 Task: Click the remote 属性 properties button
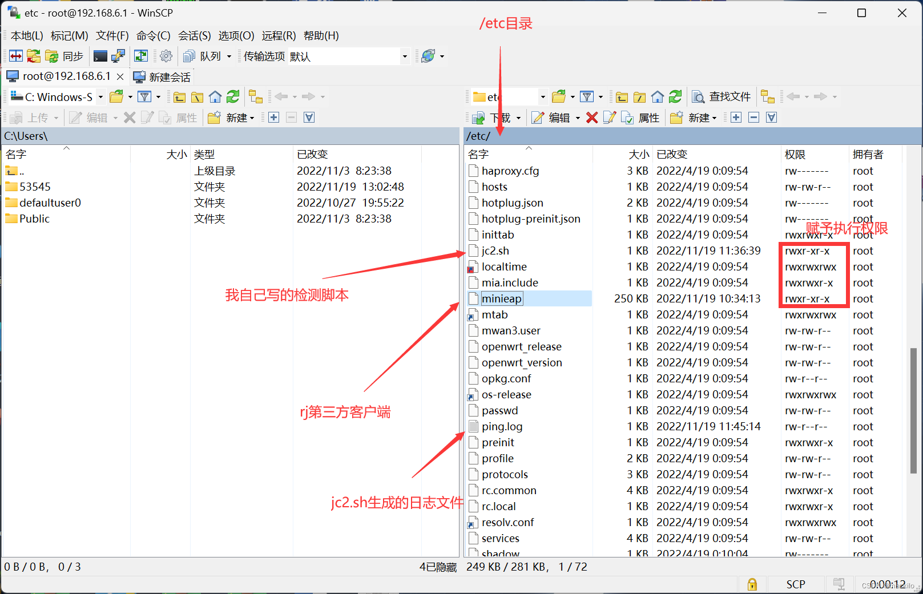click(640, 118)
